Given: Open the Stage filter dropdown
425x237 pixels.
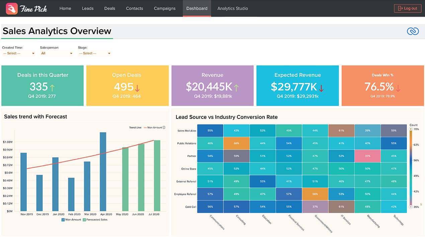Looking at the screenshot, I should click(x=94, y=53).
